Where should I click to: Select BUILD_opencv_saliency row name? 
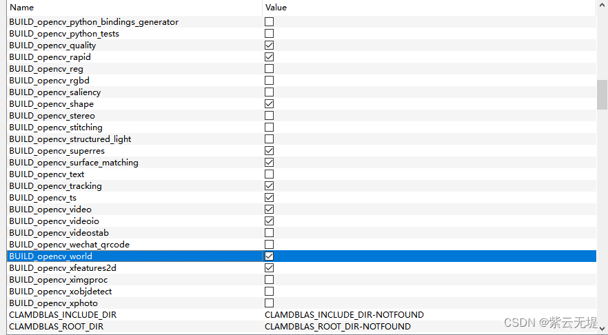pyautogui.click(x=55, y=92)
